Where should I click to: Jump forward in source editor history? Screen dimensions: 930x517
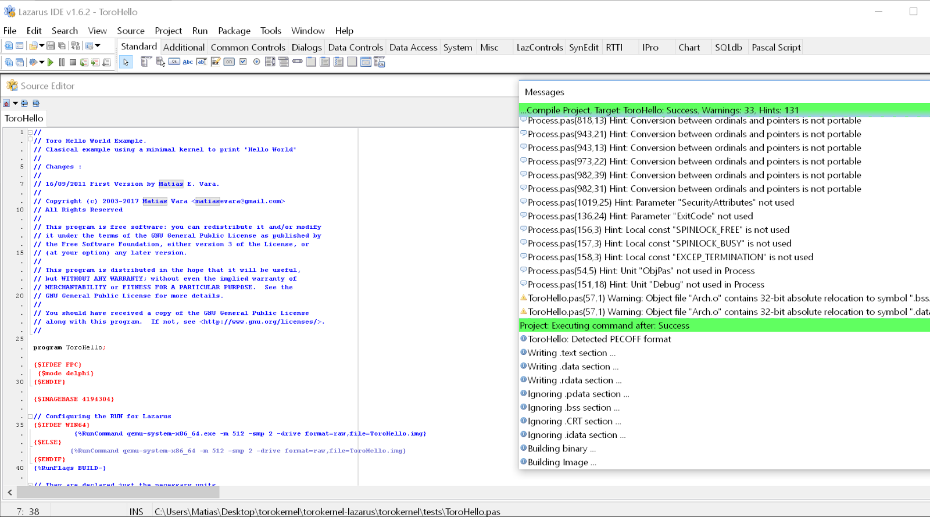[36, 103]
